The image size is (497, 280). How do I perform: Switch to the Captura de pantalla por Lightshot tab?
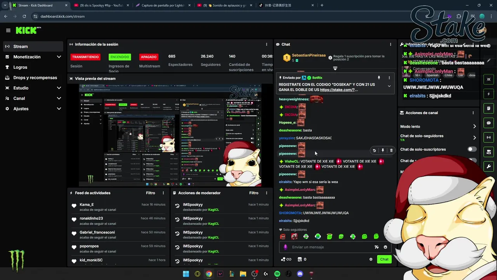[163, 5]
